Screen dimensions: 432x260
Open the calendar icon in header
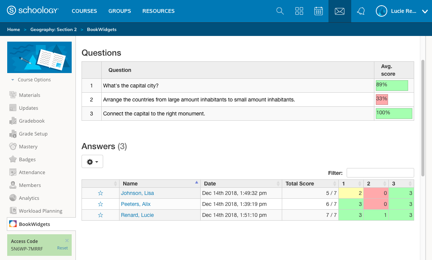coord(319,11)
